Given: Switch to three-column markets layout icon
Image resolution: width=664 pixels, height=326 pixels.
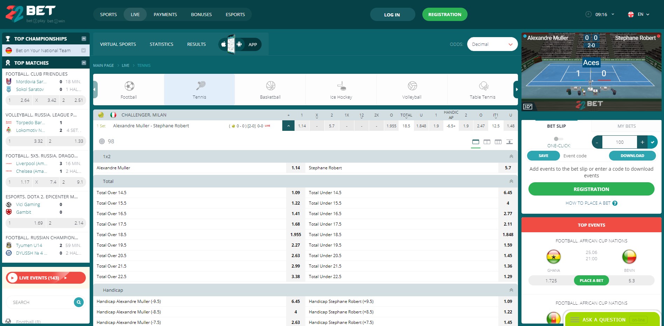Looking at the screenshot, I should [498, 142].
